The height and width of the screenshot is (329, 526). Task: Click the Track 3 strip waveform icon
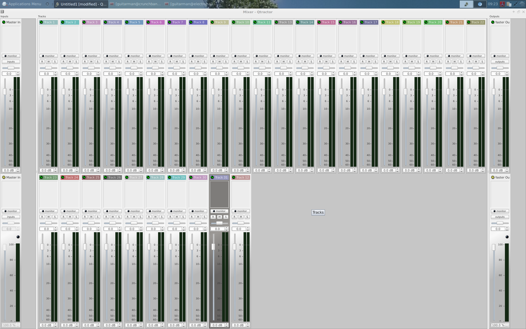pos(84,22)
